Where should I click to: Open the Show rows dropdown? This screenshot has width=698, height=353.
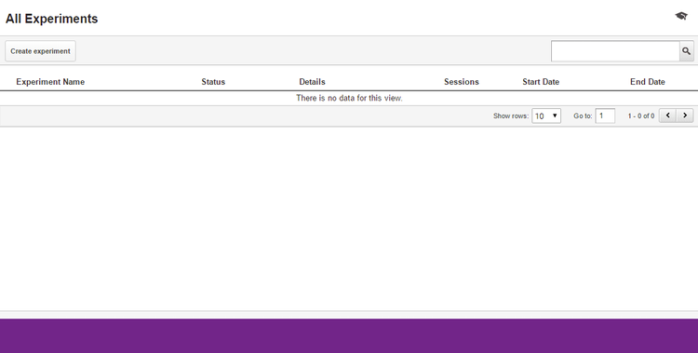[x=546, y=115]
